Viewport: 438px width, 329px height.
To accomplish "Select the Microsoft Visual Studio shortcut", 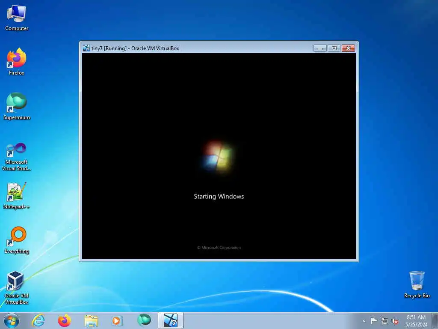I will pyautogui.click(x=17, y=157).
